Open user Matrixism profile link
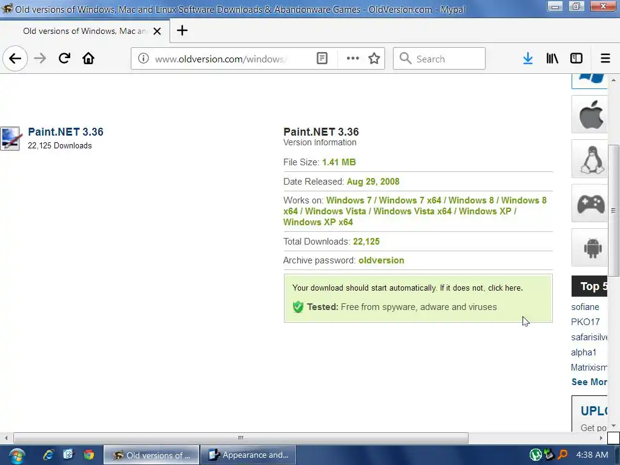This screenshot has width=620, height=465. 589,368
